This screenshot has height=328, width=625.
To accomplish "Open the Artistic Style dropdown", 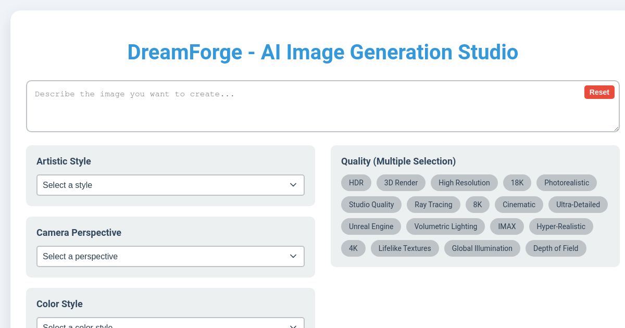I will point(170,185).
